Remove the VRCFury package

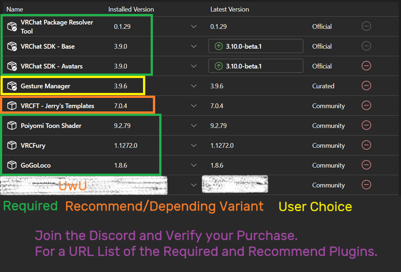pyautogui.click(x=366, y=145)
